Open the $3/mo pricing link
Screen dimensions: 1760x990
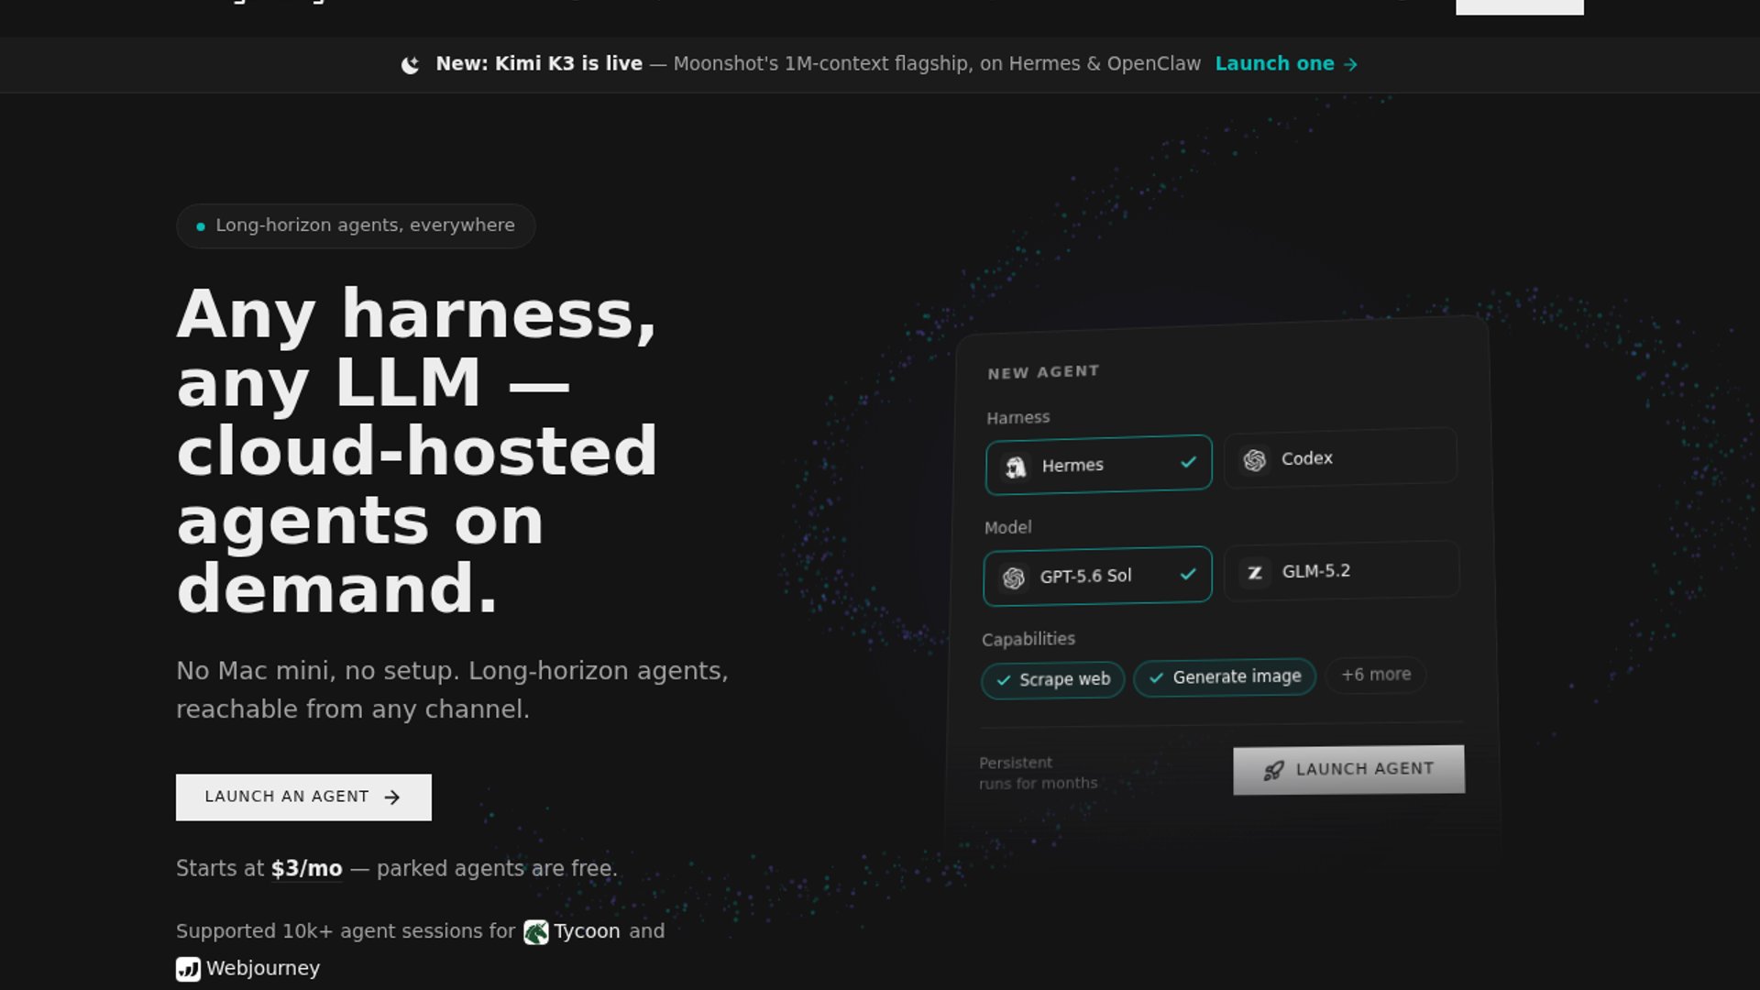tap(306, 868)
